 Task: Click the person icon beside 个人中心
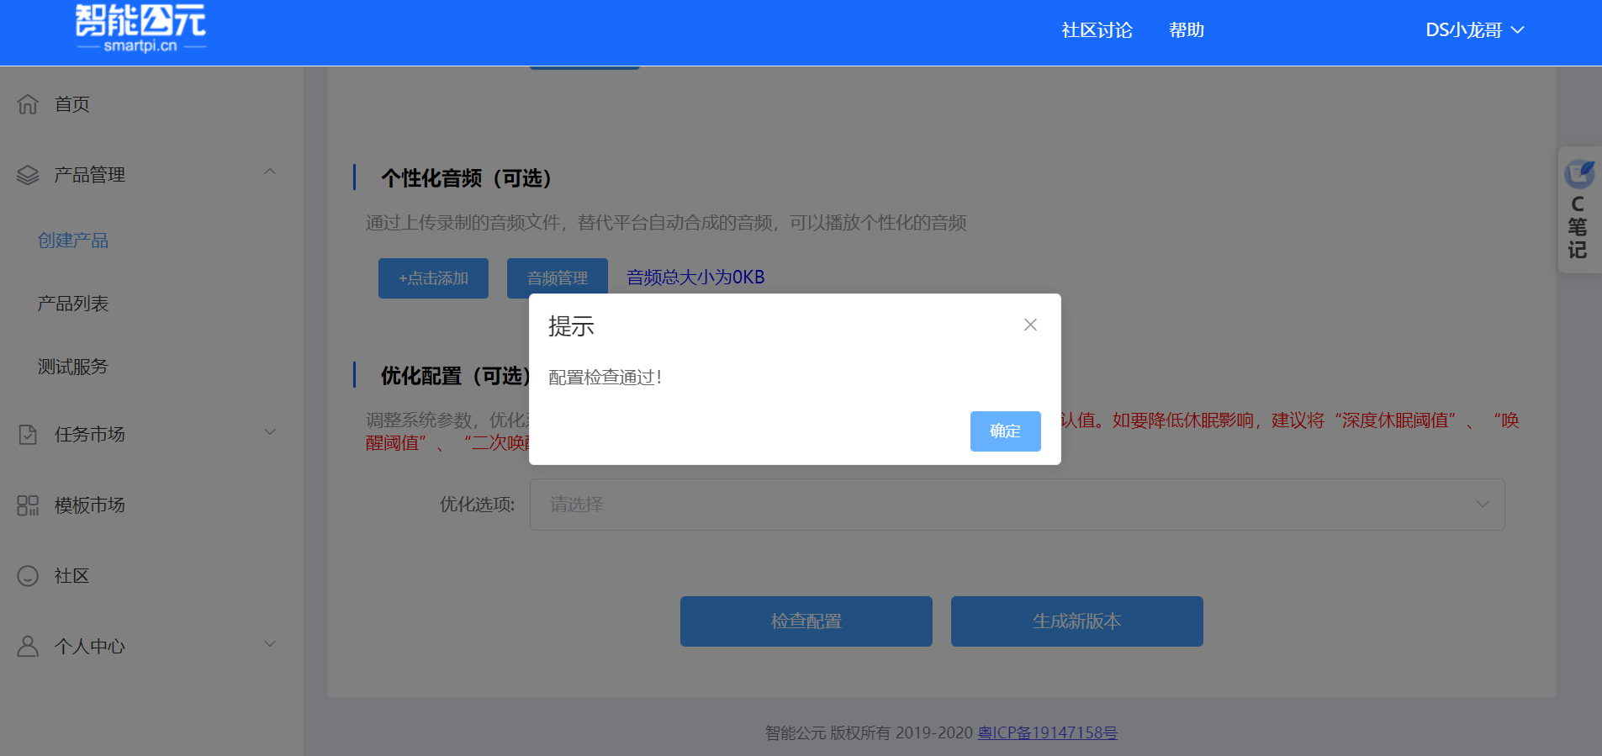[x=28, y=646]
